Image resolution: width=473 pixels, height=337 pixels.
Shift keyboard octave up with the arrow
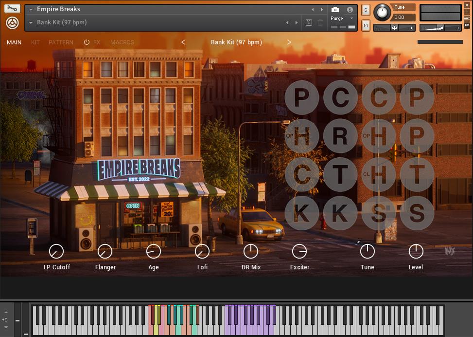(x=6, y=312)
